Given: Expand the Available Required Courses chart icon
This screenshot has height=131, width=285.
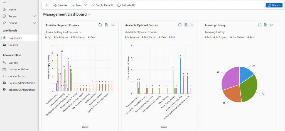Looking at the screenshot, I should click(112, 25).
